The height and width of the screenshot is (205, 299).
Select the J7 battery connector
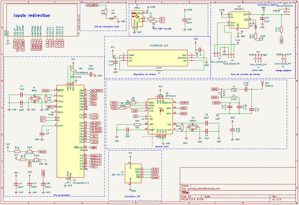click(x=286, y=11)
